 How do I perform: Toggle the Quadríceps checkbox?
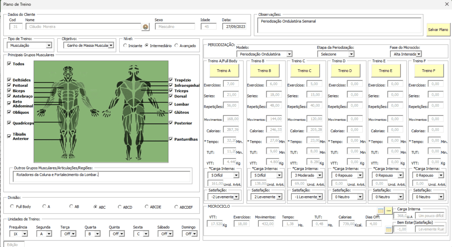tap(9, 123)
